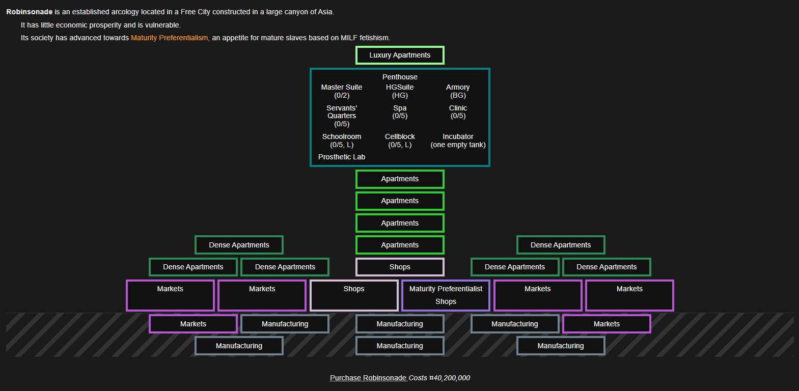Open the Clinic facility
Viewport: 799px width, 391px height.
458,108
